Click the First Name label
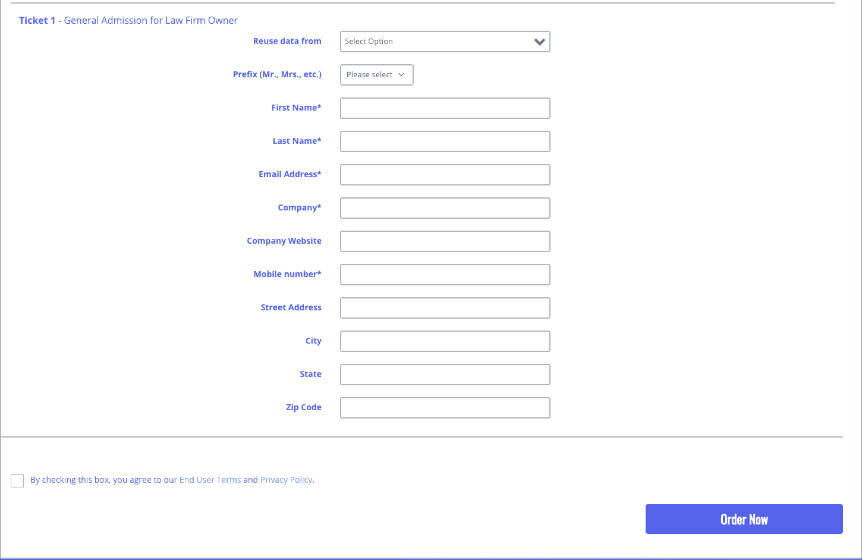 click(x=296, y=108)
